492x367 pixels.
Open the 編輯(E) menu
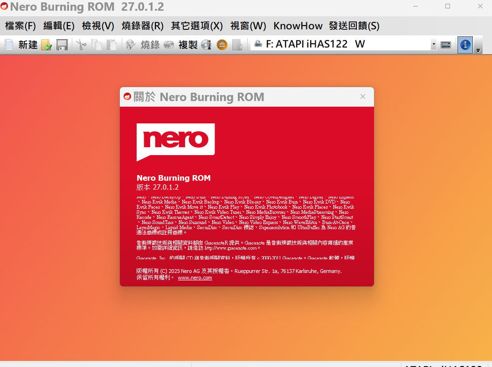coord(59,26)
